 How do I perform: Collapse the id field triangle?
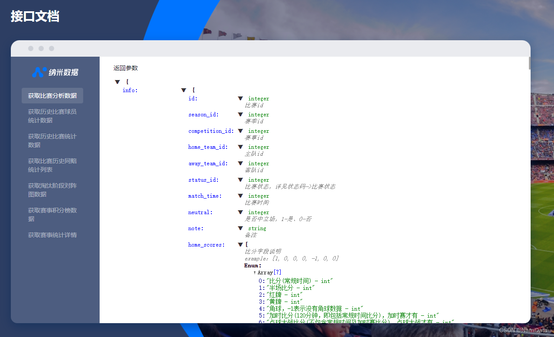pyautogui.click(x=240, y=99)
